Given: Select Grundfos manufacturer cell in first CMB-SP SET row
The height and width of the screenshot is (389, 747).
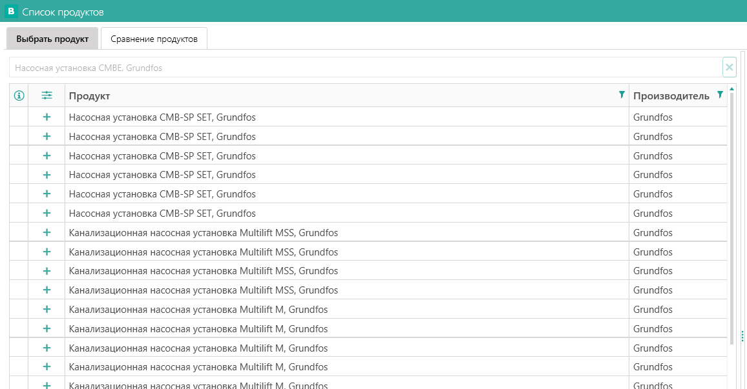Looking at the screenshot, I should (678, 117).
